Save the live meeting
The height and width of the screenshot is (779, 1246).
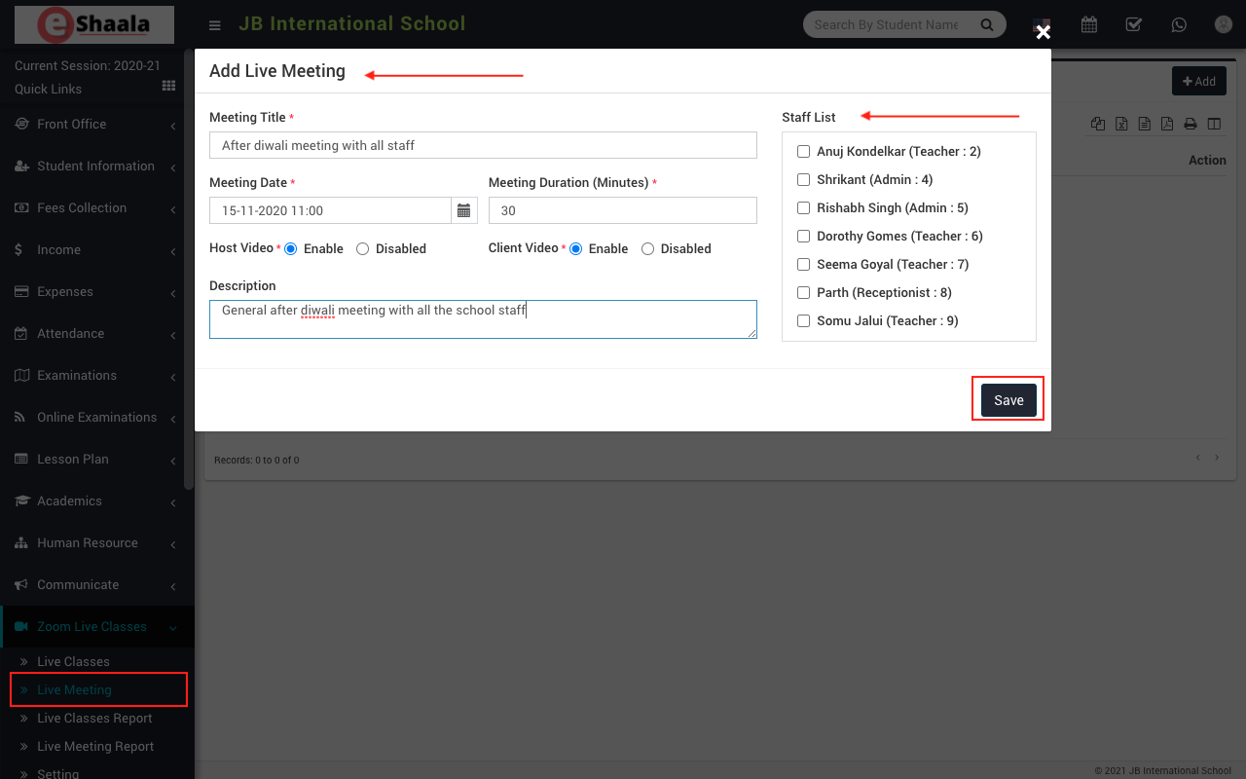pos(1008,400)
